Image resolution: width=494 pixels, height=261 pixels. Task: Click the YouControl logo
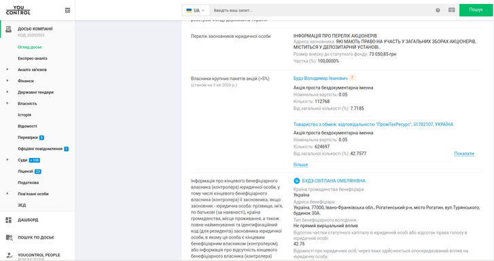point(18,10)
